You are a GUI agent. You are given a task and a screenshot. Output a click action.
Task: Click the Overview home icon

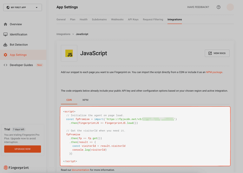pos(5,24)
